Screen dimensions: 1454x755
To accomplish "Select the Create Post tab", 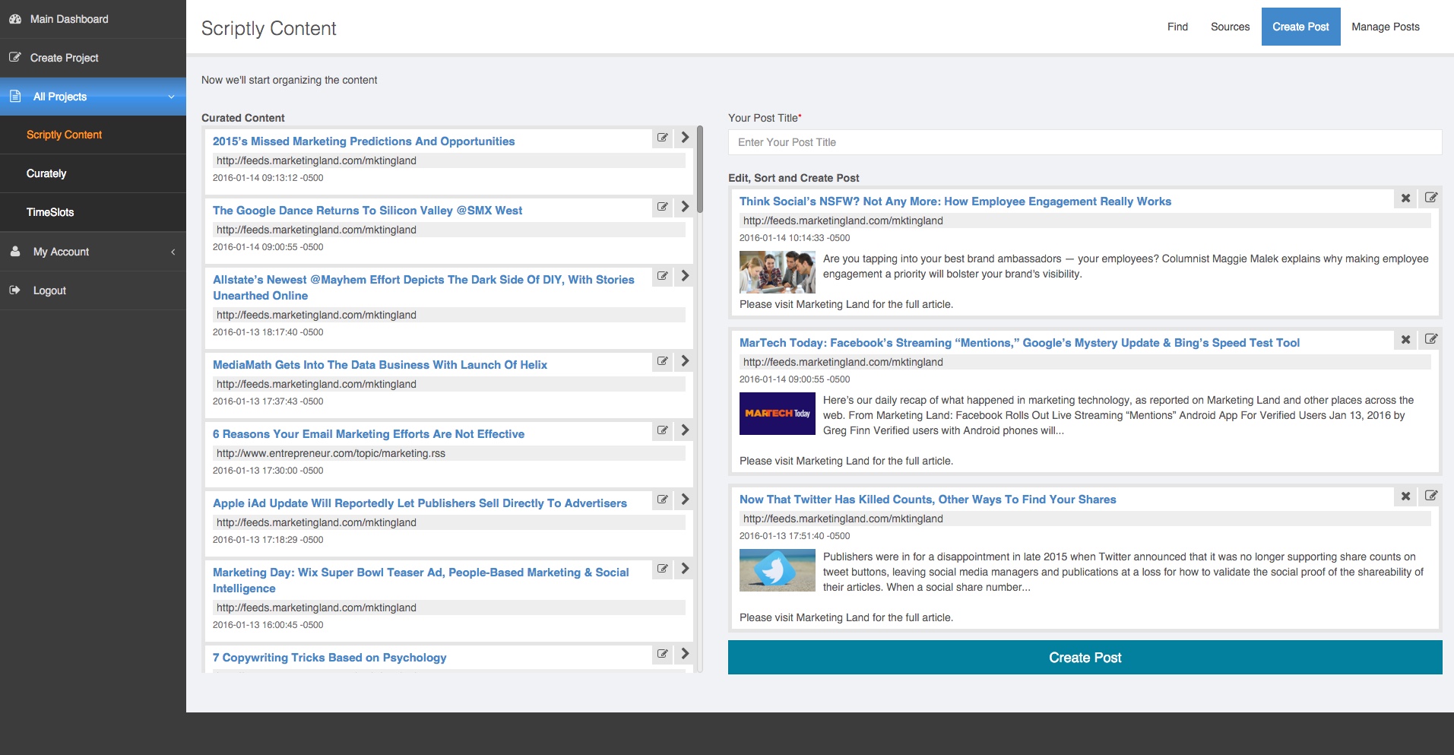I will (1300, 27).
